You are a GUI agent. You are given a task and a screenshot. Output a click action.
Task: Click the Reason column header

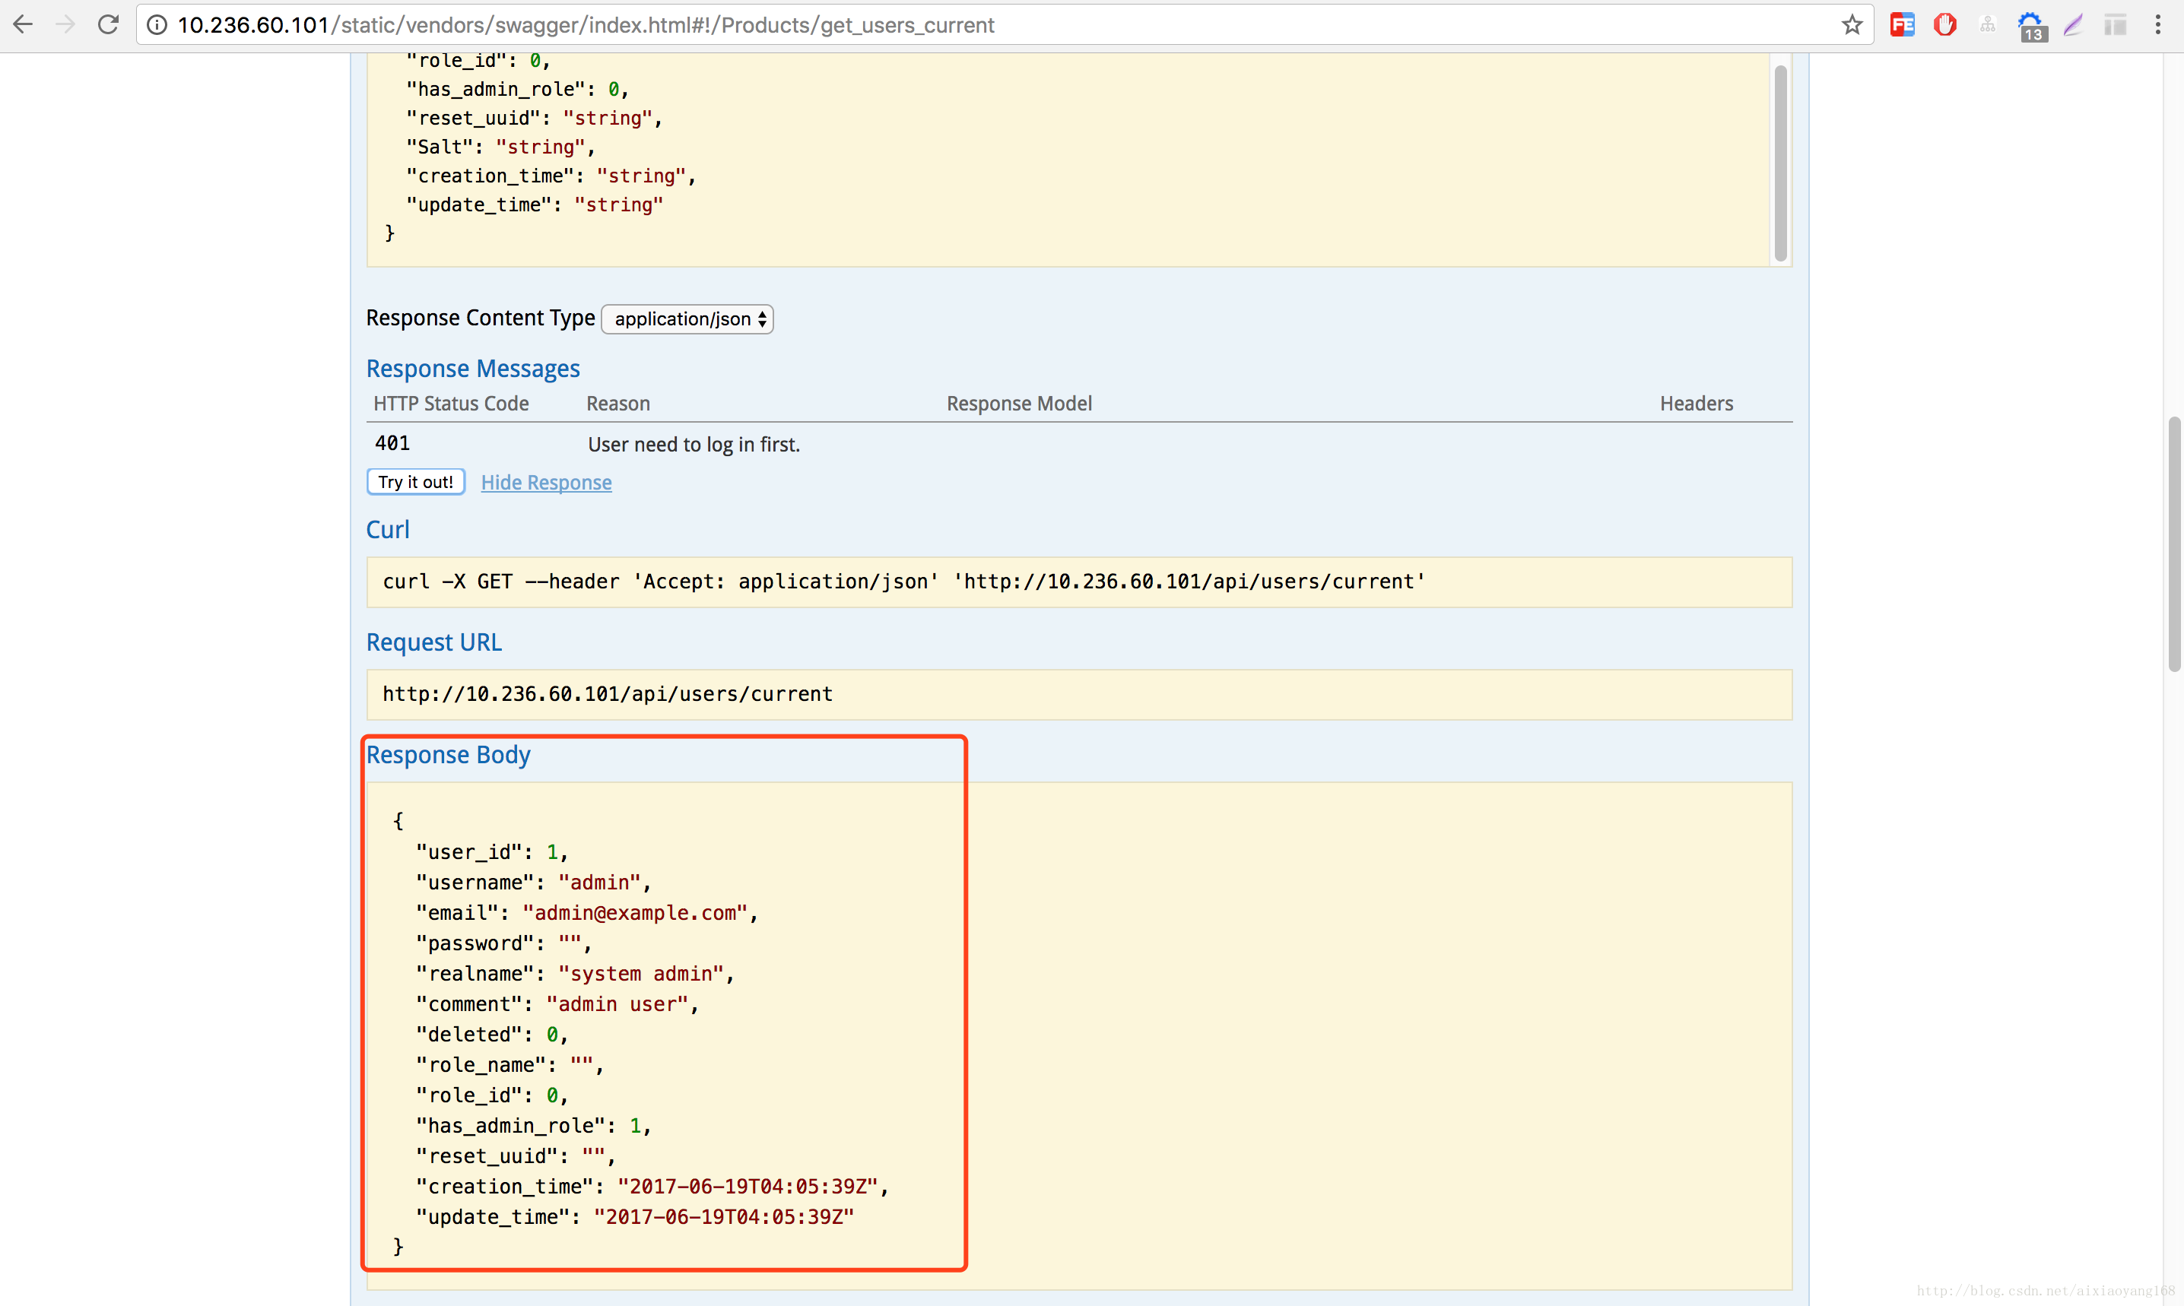(618, 404)
